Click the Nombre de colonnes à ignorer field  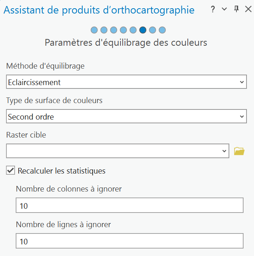[129, 206]
